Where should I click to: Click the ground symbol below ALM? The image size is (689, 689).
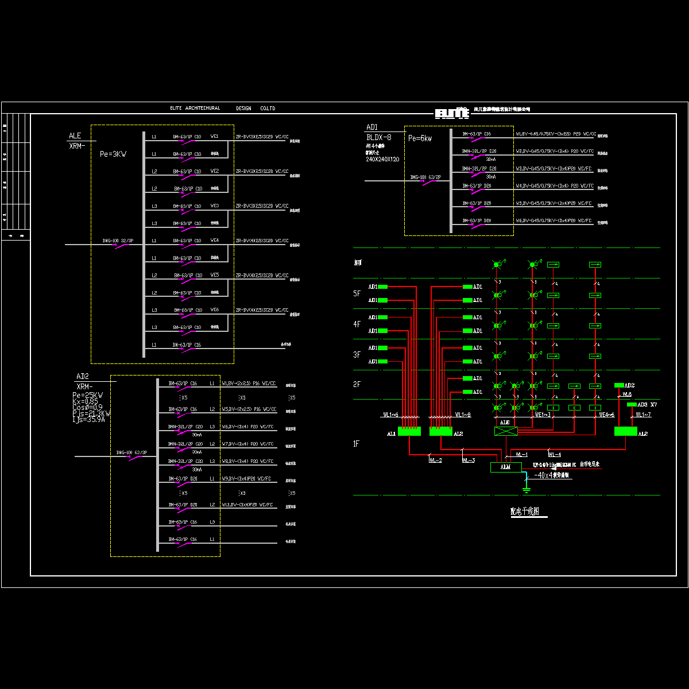tap(526, 490)
